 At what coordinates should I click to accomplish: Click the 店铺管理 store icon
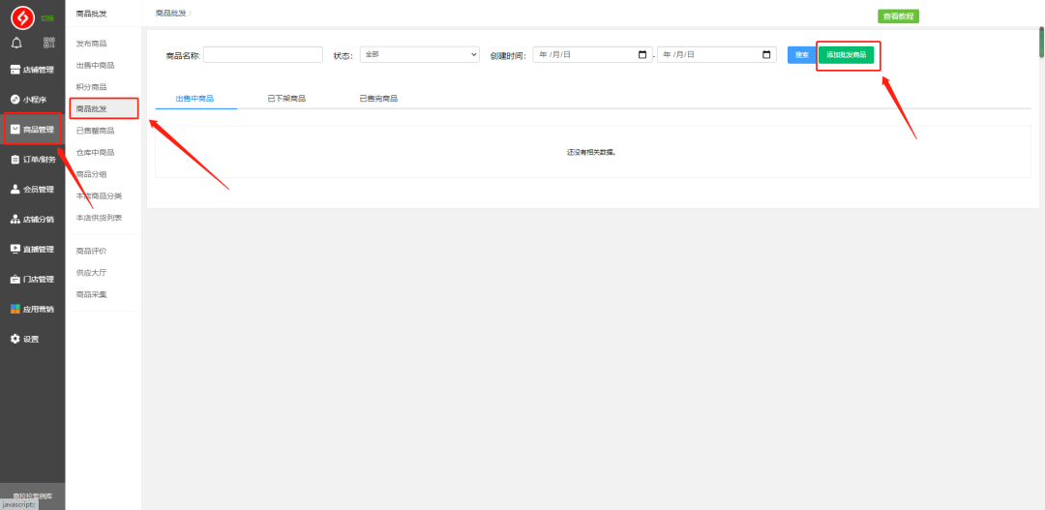point(15,70)
